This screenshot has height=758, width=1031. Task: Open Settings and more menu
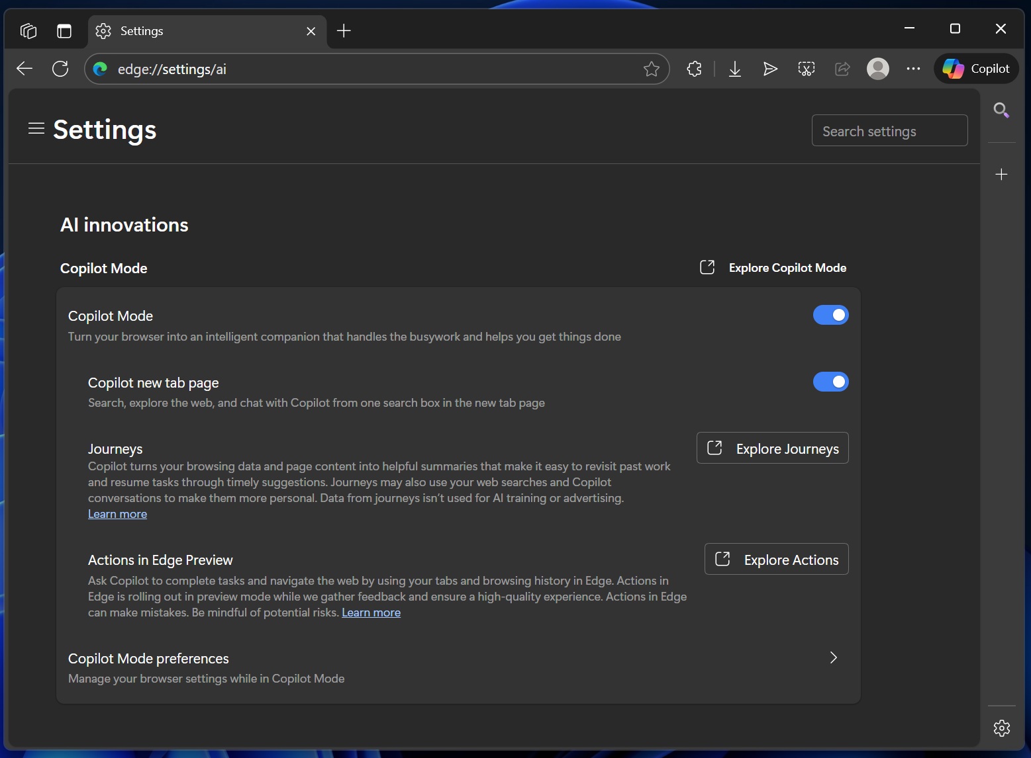point(914,68)
